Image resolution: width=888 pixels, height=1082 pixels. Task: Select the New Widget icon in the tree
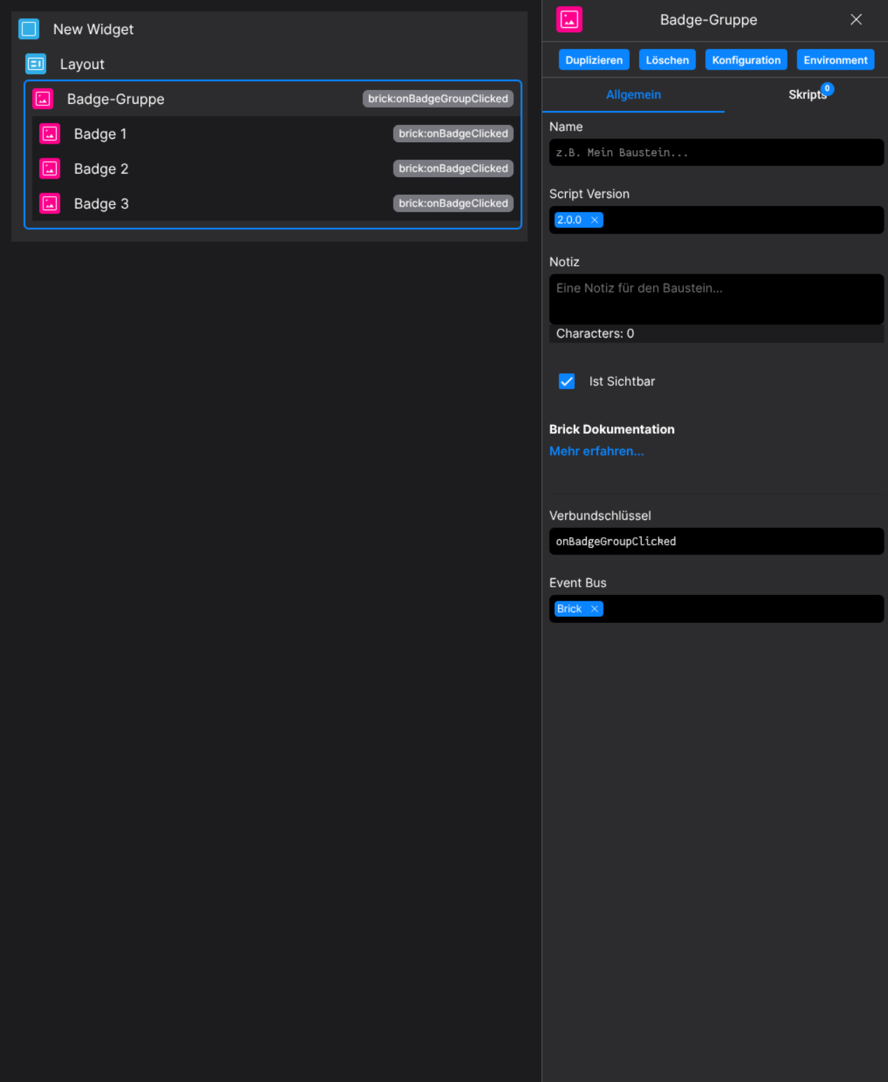(28, 29)
